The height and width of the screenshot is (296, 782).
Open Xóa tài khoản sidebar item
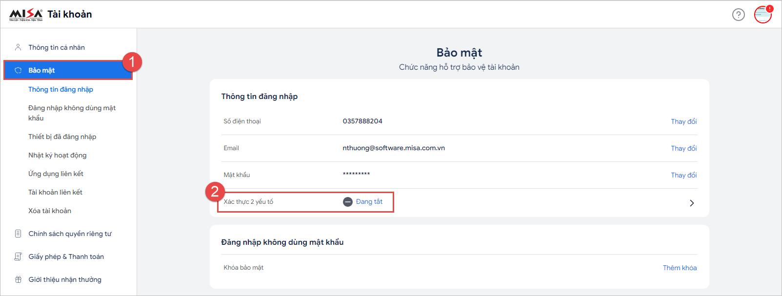click(50, 211)
